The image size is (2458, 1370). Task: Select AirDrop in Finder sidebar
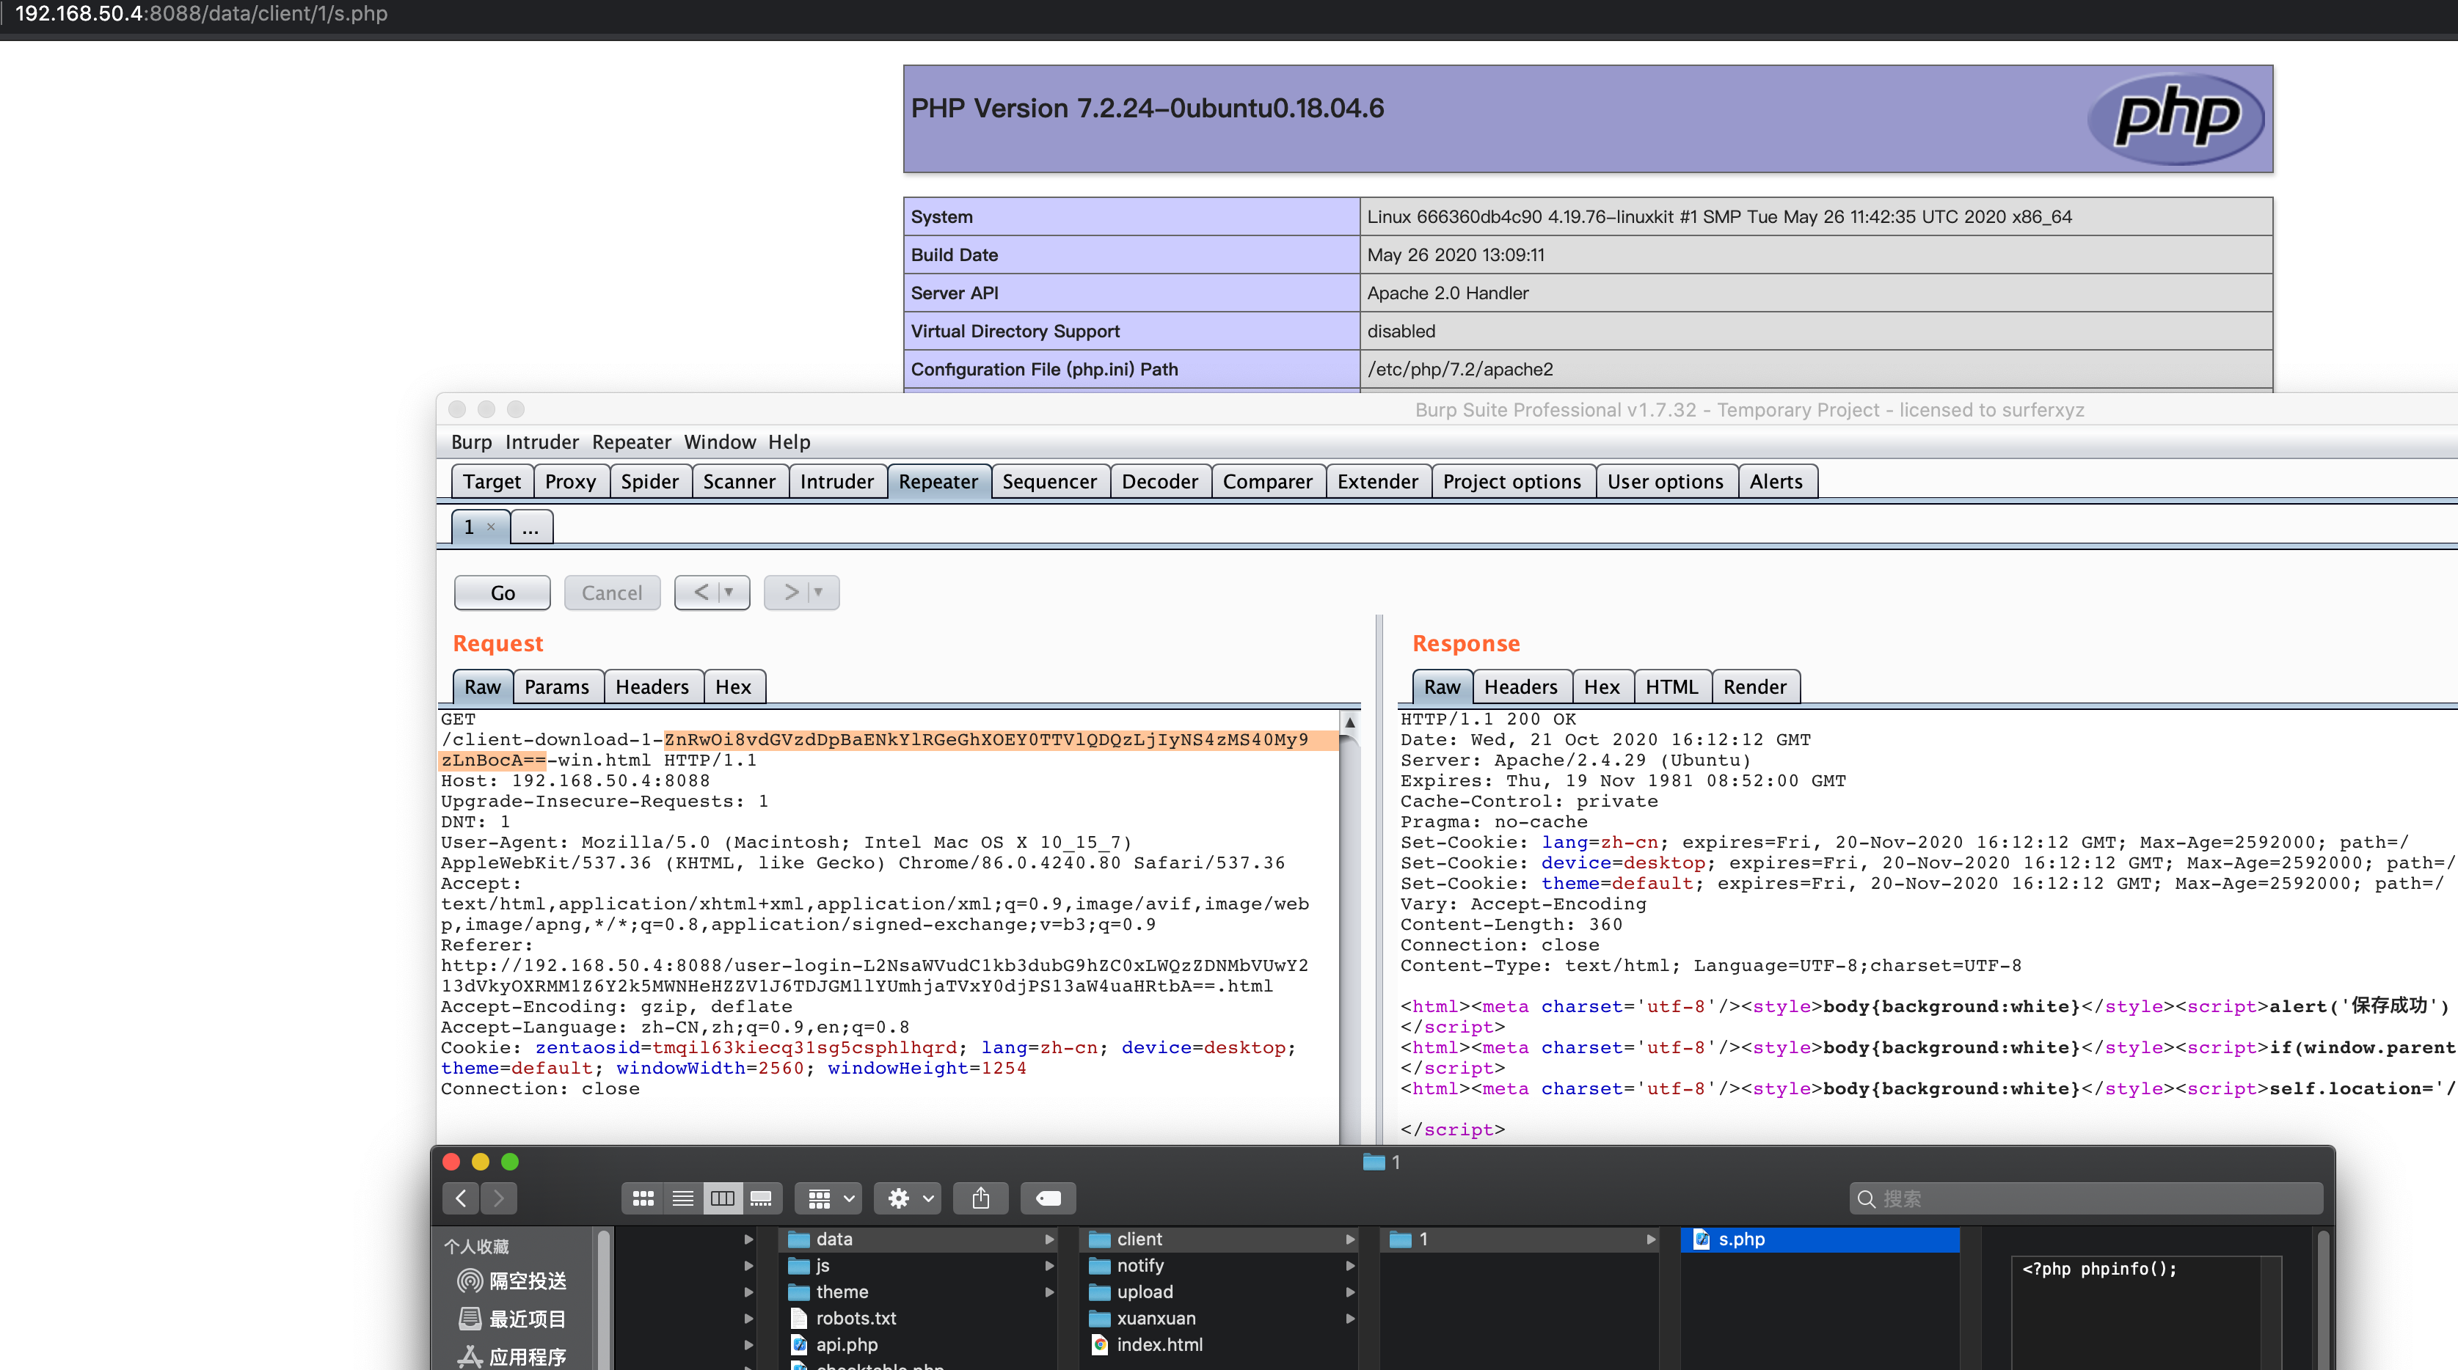(514, 1281)
